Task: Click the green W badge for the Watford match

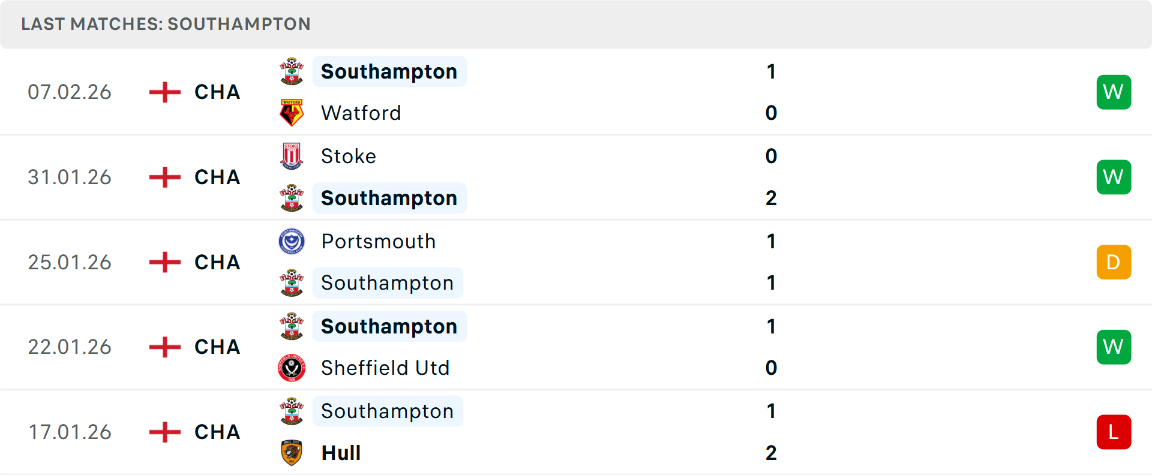Action: click(1114, 92)
